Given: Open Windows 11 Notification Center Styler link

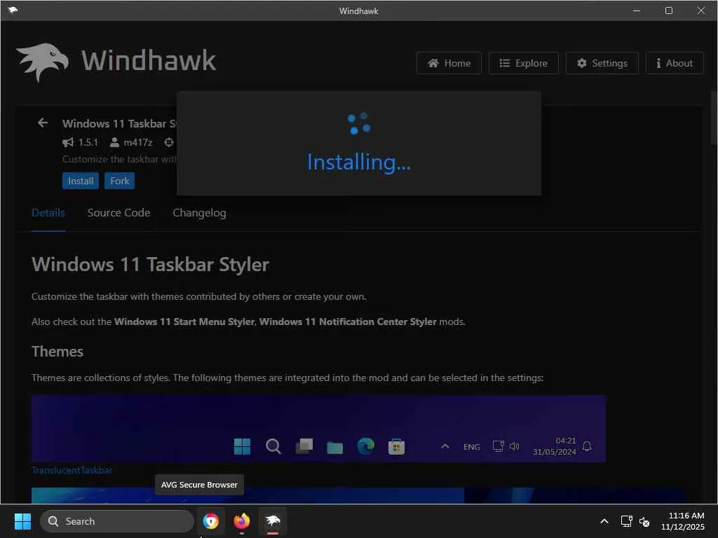Looking at the screenshot, I should pyautogui.click(x=348, y=322).
